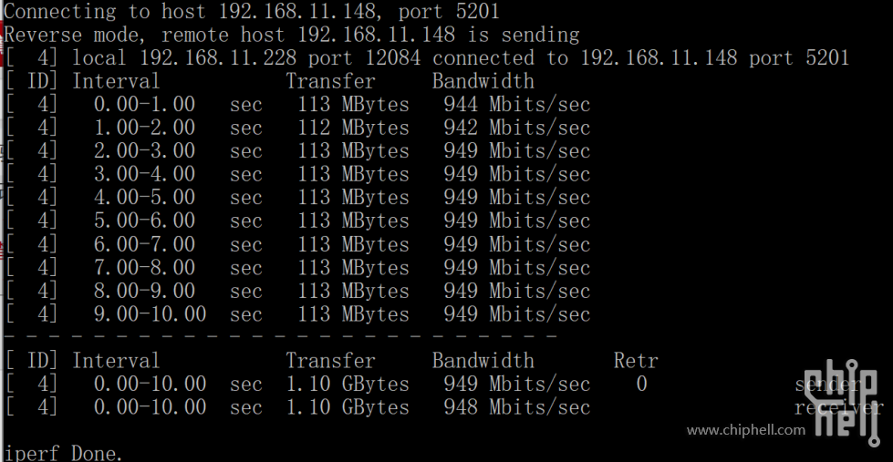Click the first "Transfer" column header
This screenshot has width=893, height=462.
(330, 81)
